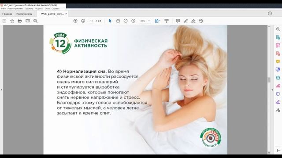Open the Sign document pen tool in toolbar
The width and height of the screenshot is (282, 158).
point(193,21)
